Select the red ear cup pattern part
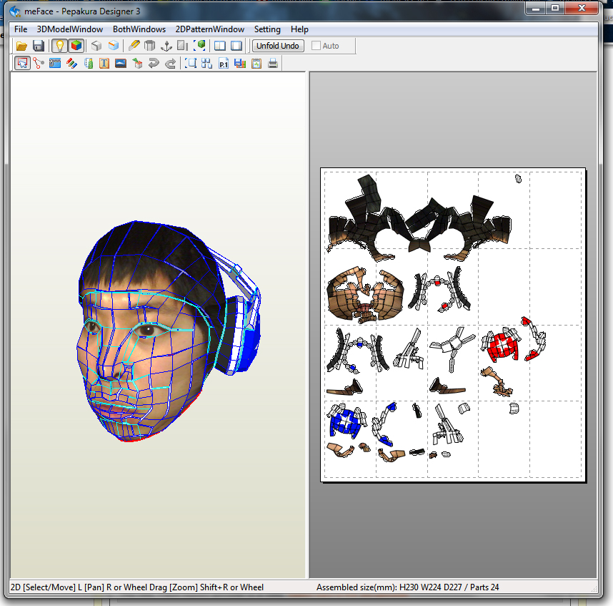Screen dimensions: 613x606 503,346
